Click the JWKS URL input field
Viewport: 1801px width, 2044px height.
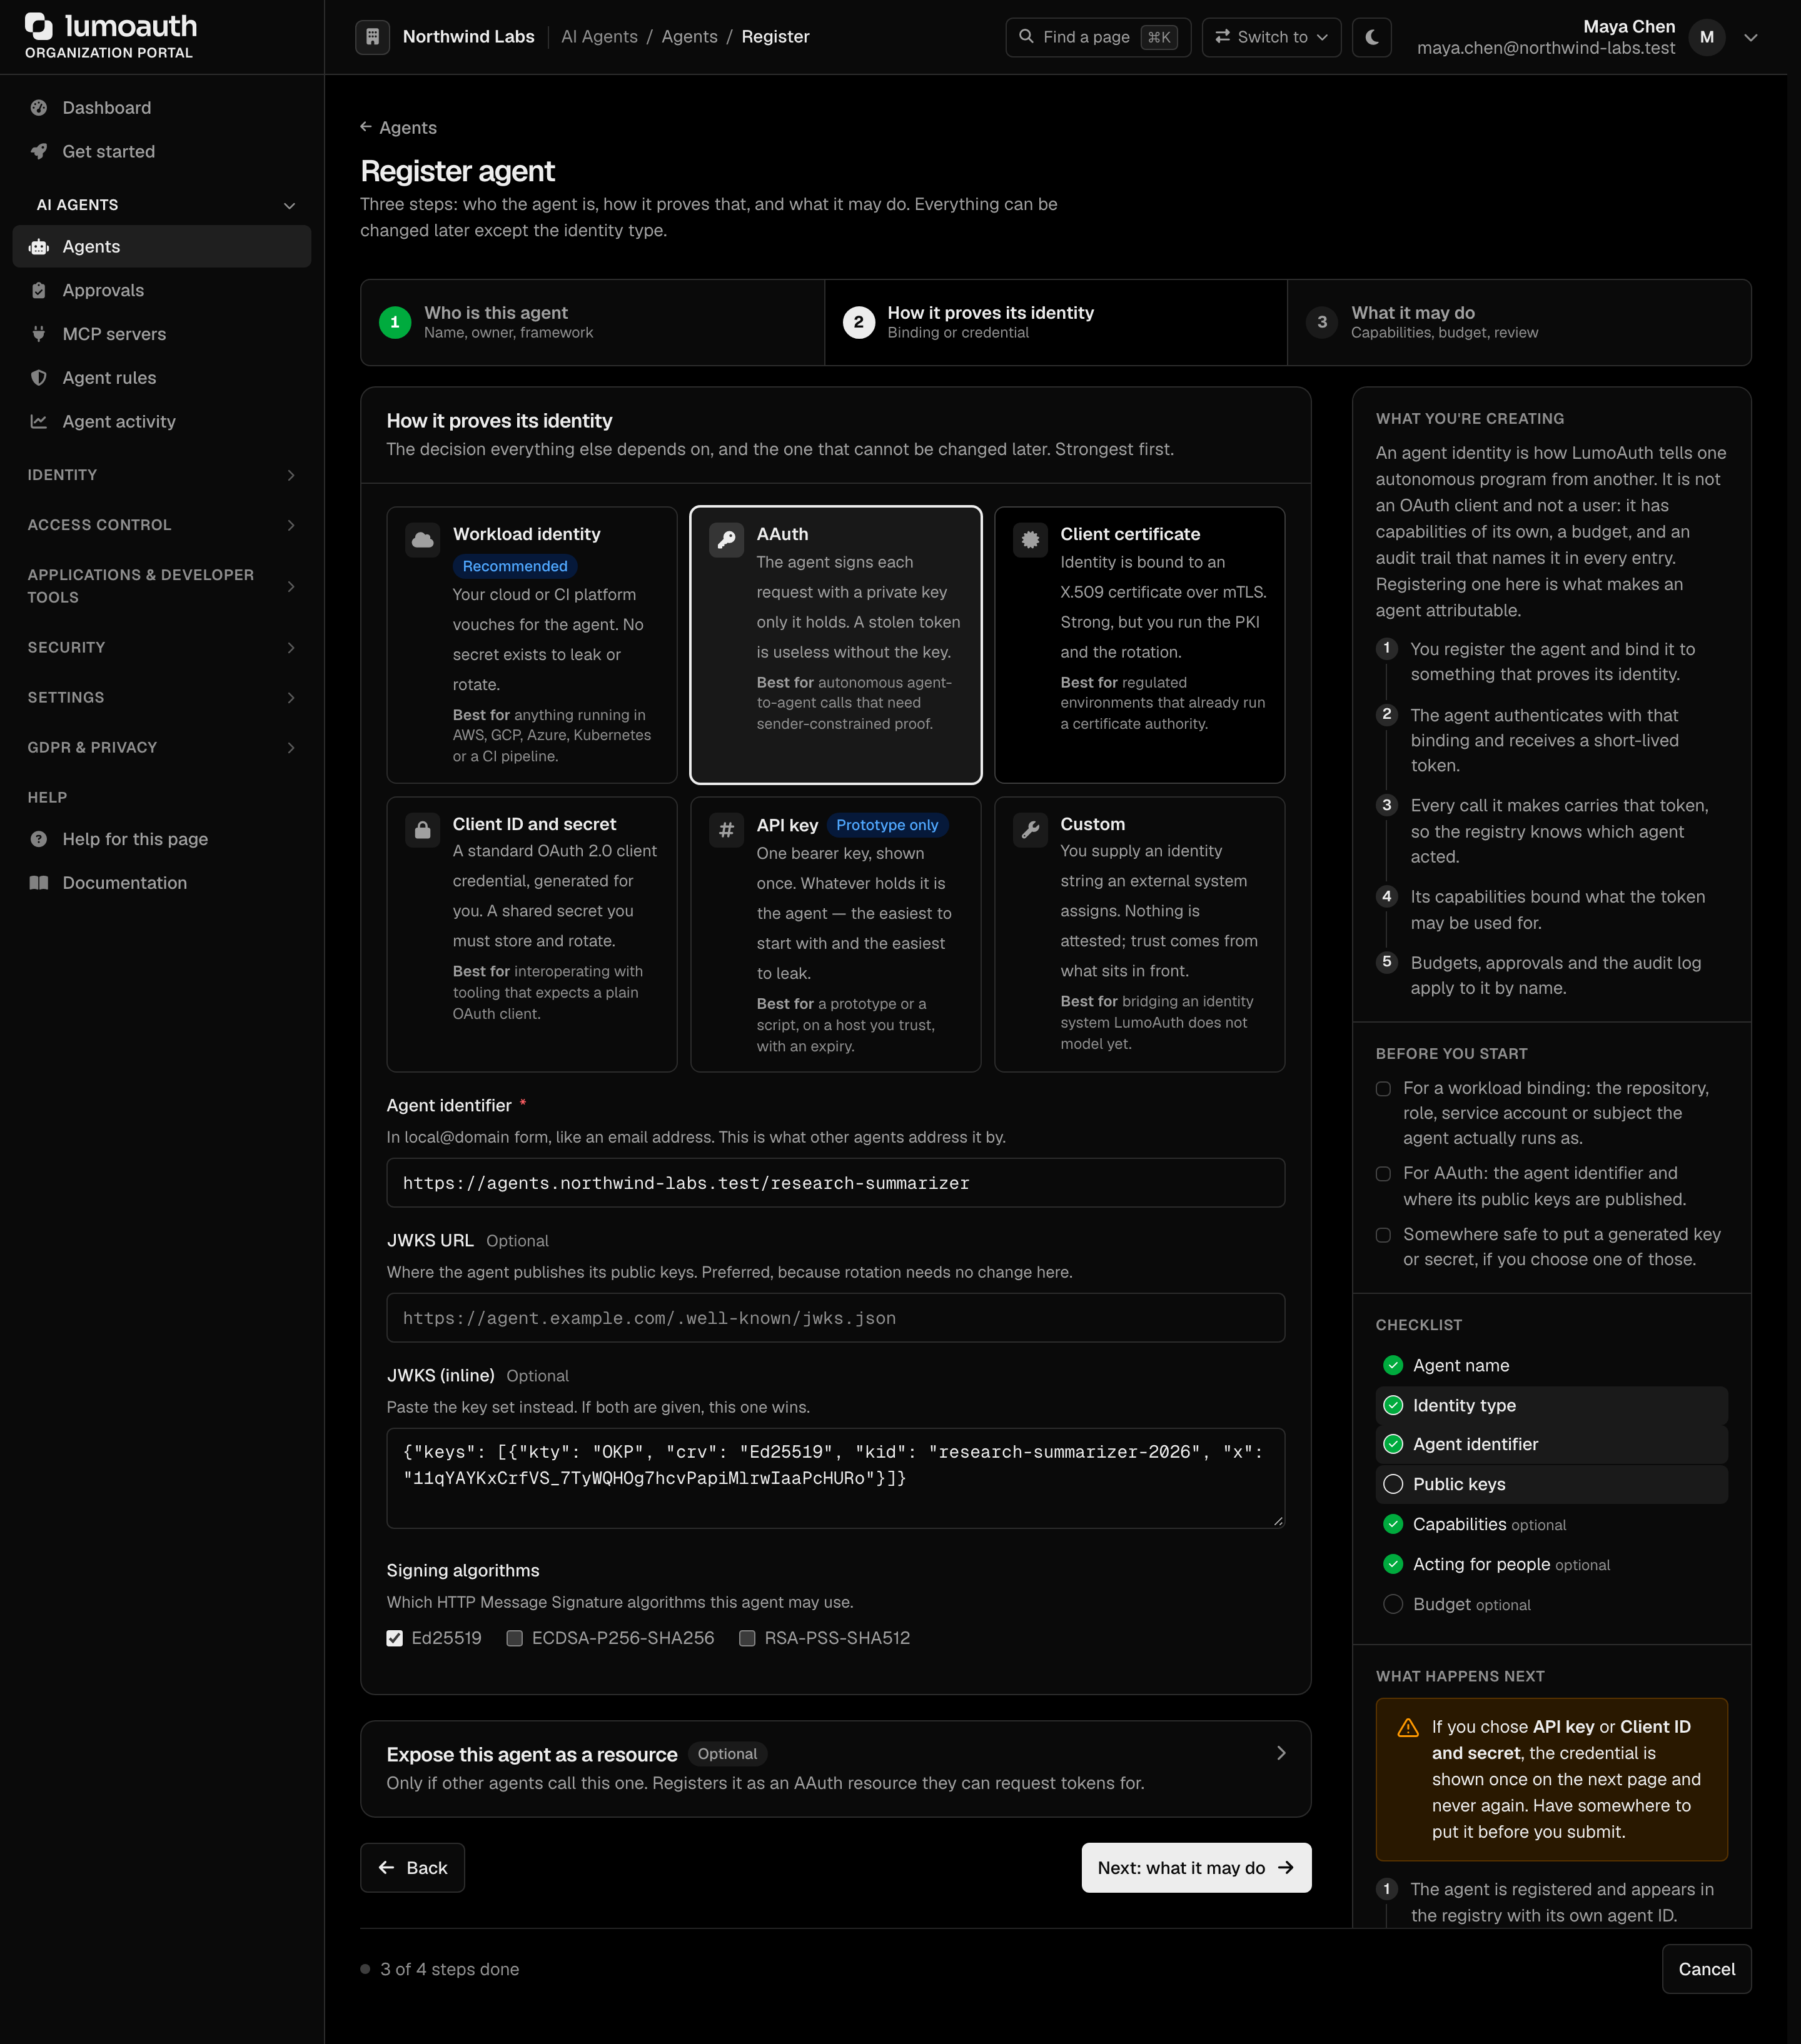(x=835, y=1318)
